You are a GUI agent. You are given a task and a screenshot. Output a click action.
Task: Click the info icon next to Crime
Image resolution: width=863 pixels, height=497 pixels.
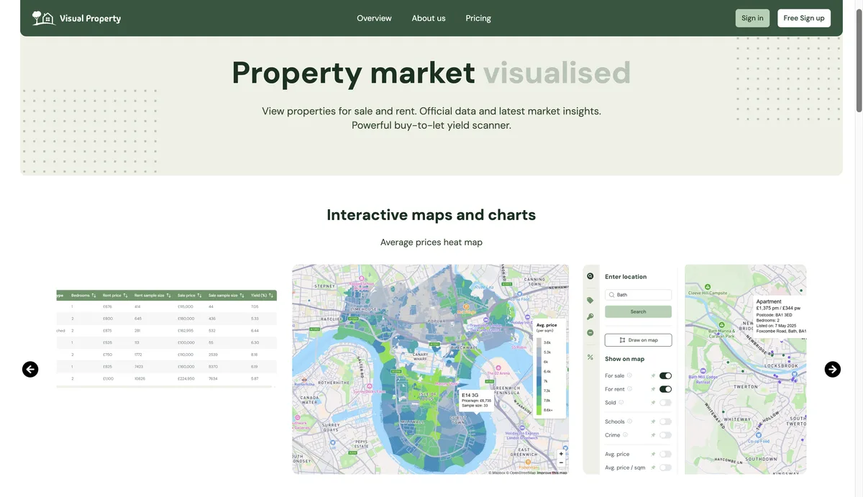[x=625, y=435]
